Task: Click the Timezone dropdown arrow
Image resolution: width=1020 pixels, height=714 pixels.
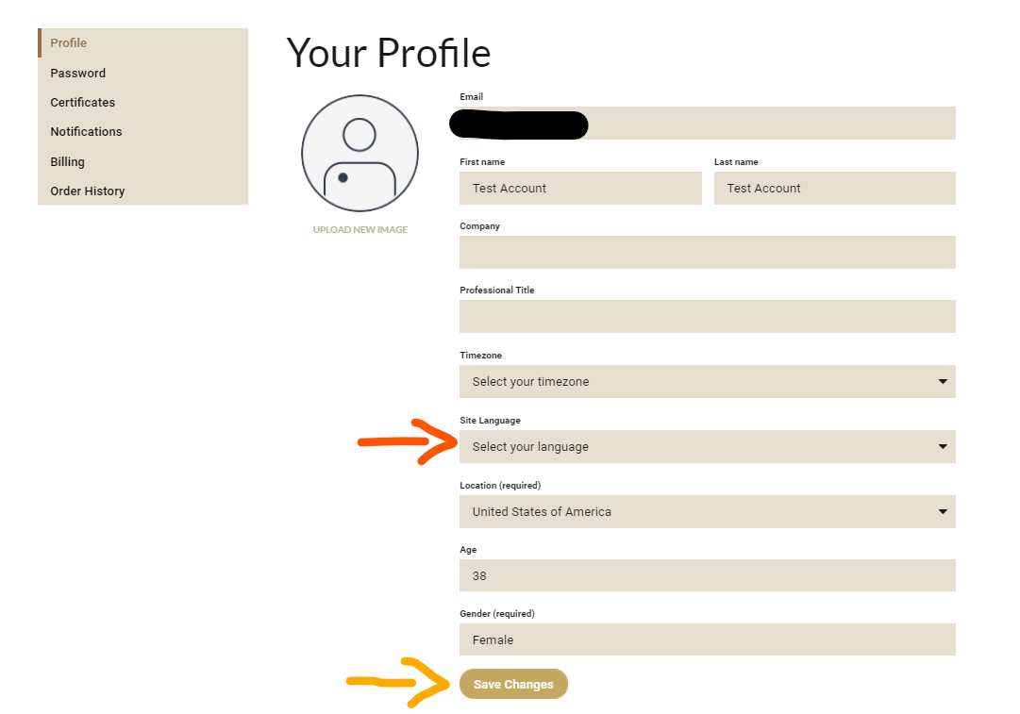Action: point(943,382)
